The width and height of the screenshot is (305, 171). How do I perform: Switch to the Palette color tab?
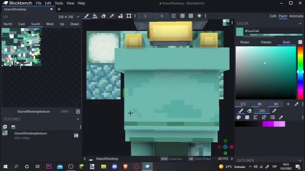pyautogui.click(x=266, y=42)
